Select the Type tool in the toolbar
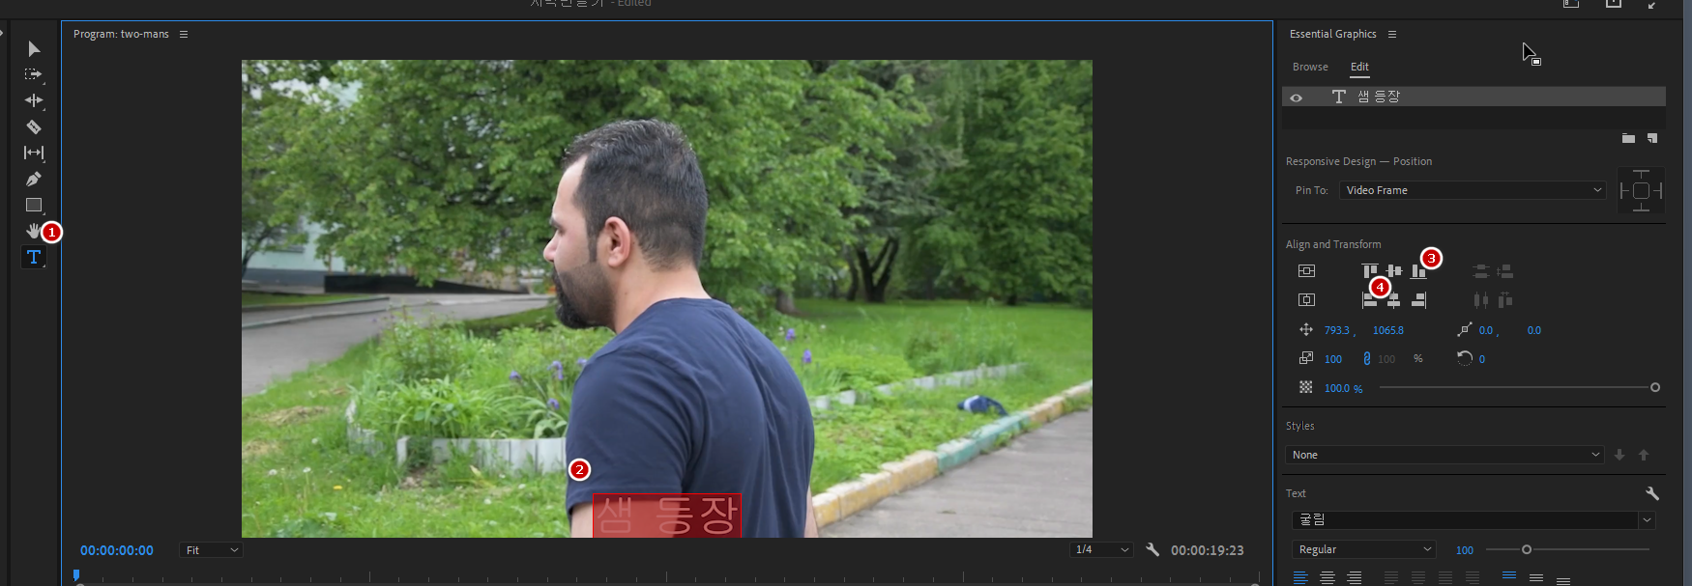The image size is (1692, 586). [34, 257]
